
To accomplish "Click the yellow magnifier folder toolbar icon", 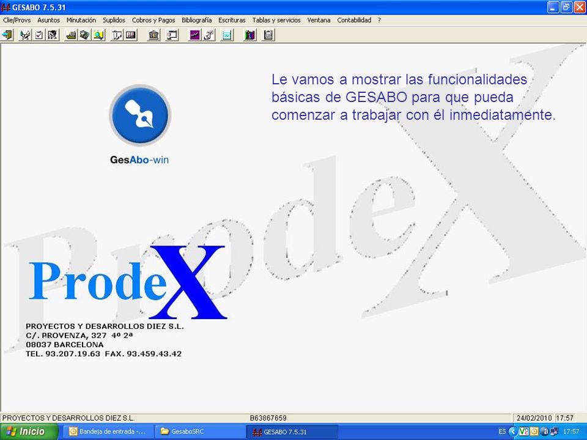I will [x=98, y=35].
